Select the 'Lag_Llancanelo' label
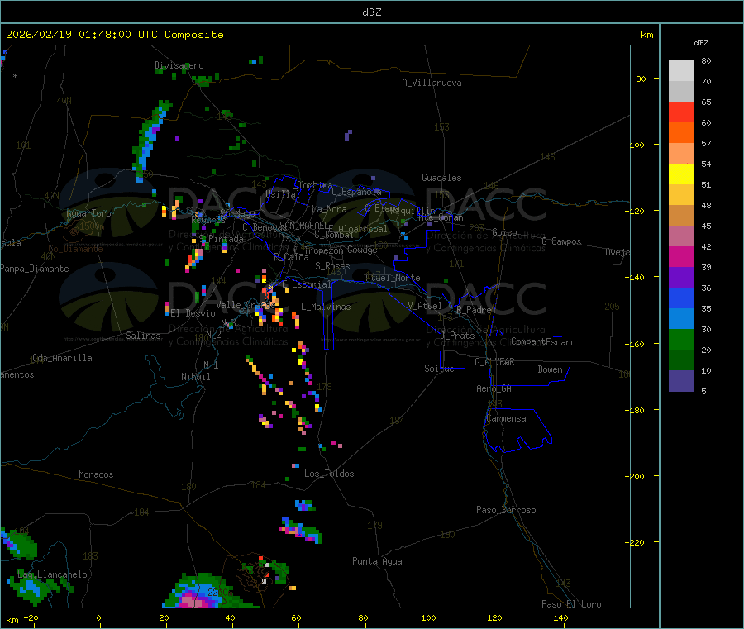Image resolution: width=744 pixels, height=629 pixels. [53, 574]
